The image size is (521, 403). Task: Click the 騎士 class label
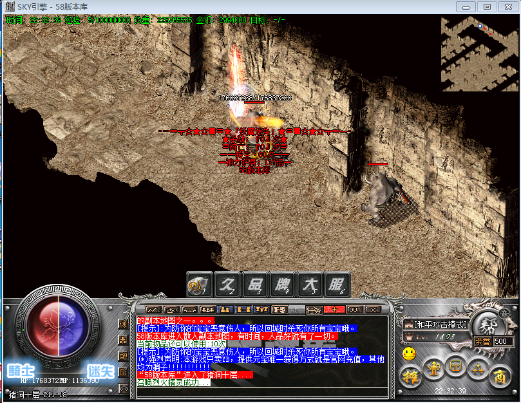tap(20, 371)
